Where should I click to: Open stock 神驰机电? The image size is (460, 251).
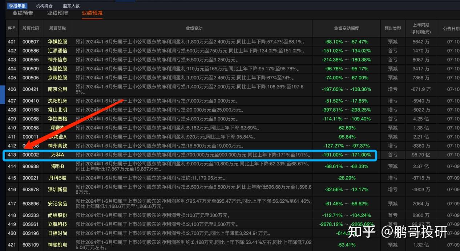coord(57,245)
